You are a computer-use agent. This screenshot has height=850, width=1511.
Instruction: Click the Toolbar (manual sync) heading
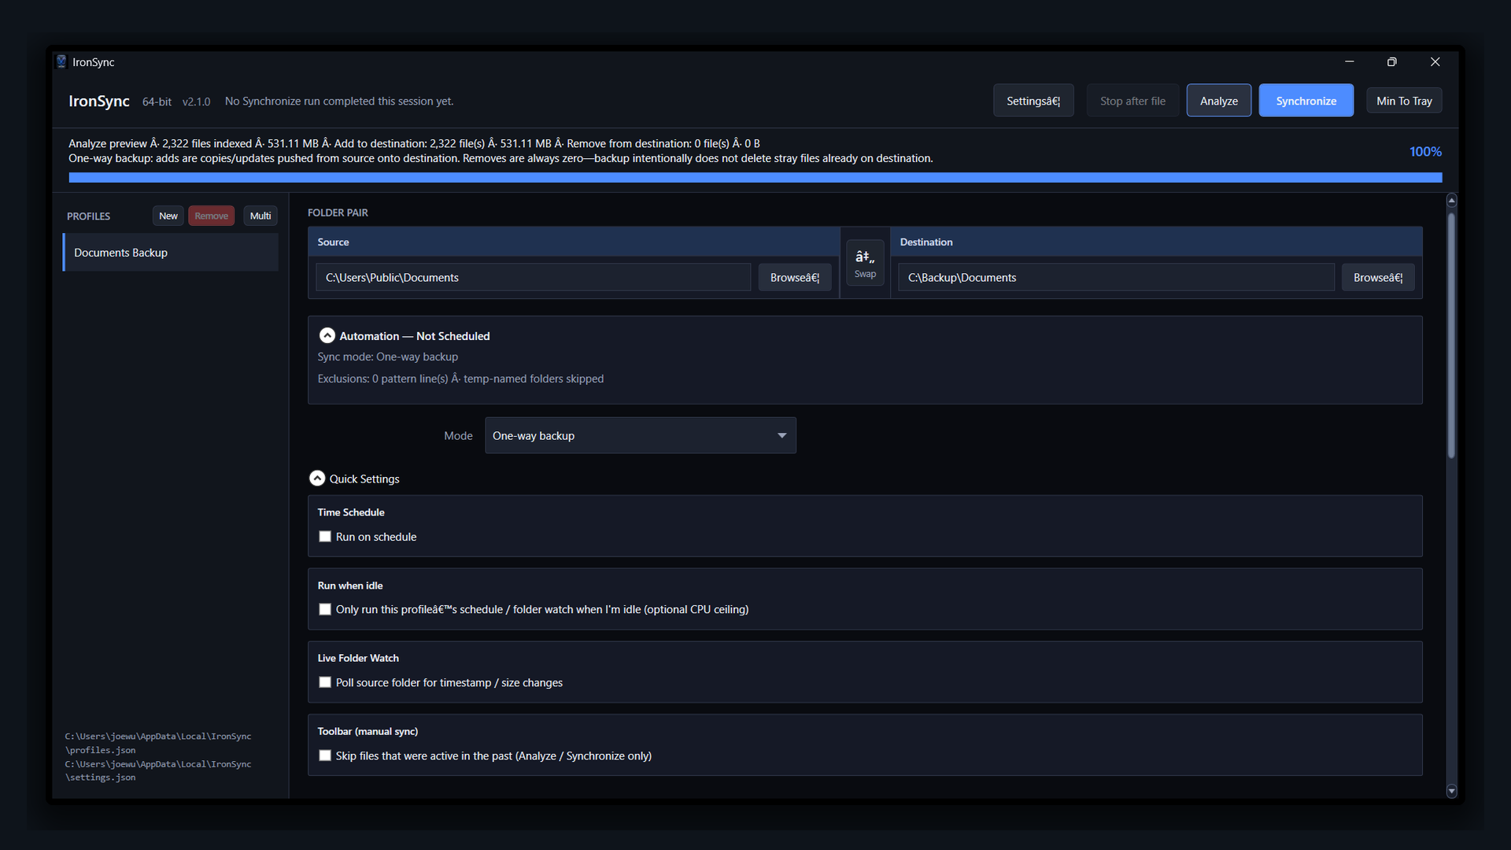[x=368, y=731]
